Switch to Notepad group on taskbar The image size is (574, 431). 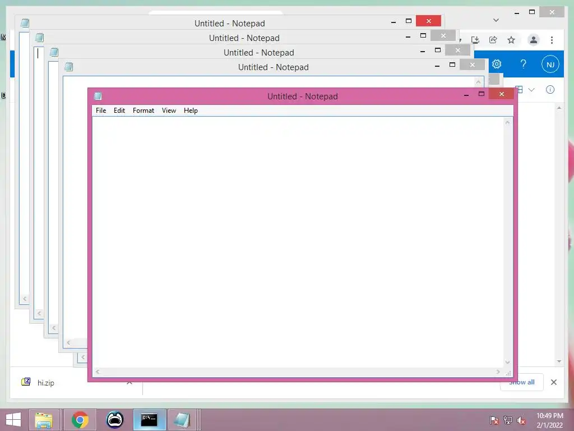(182, 420)
